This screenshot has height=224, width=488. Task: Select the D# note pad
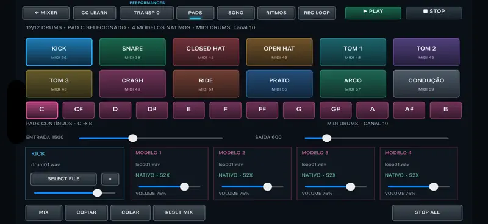[152, 110]
